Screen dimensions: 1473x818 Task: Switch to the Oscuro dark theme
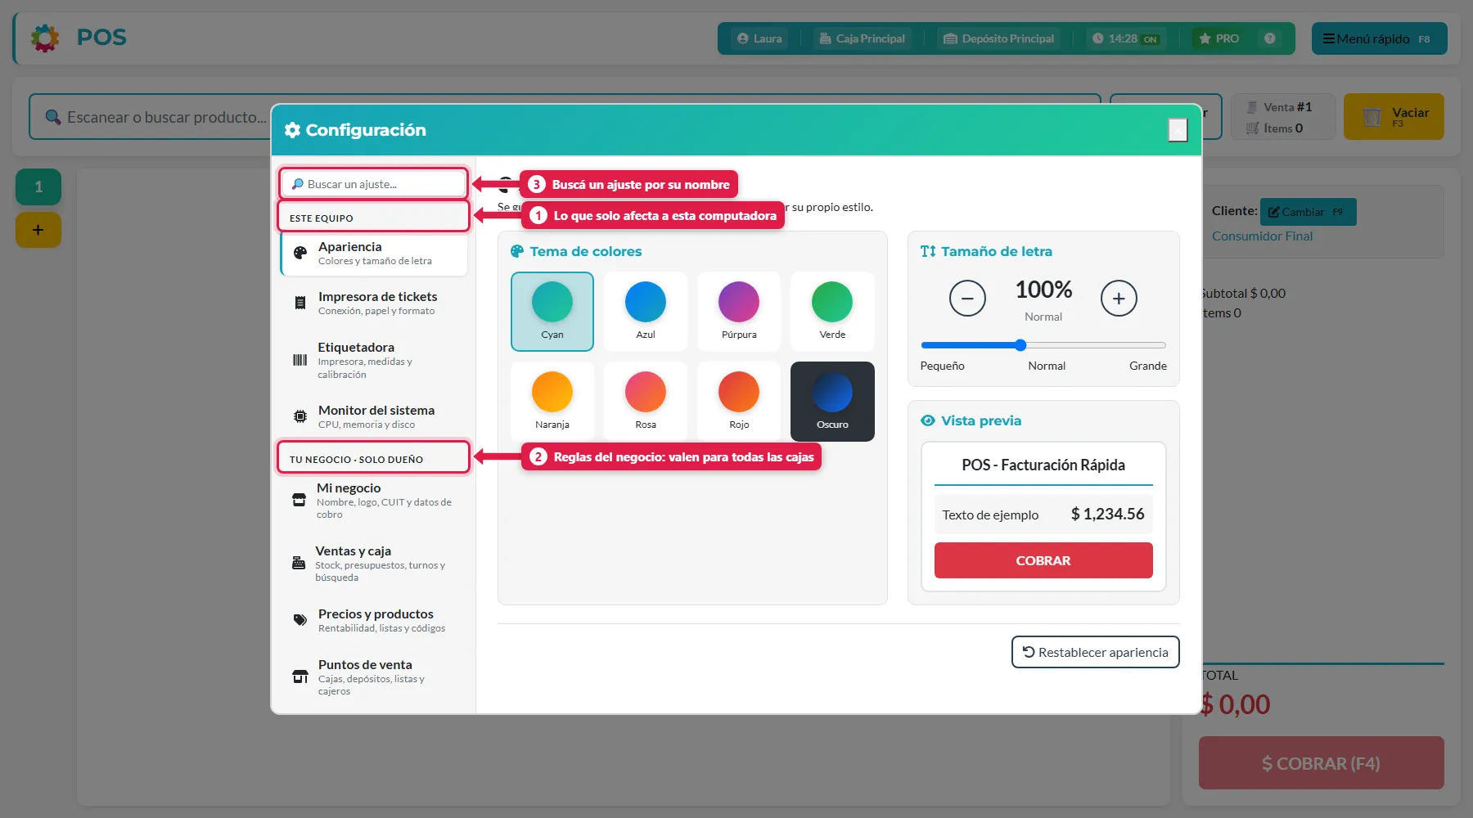point(832,402)
